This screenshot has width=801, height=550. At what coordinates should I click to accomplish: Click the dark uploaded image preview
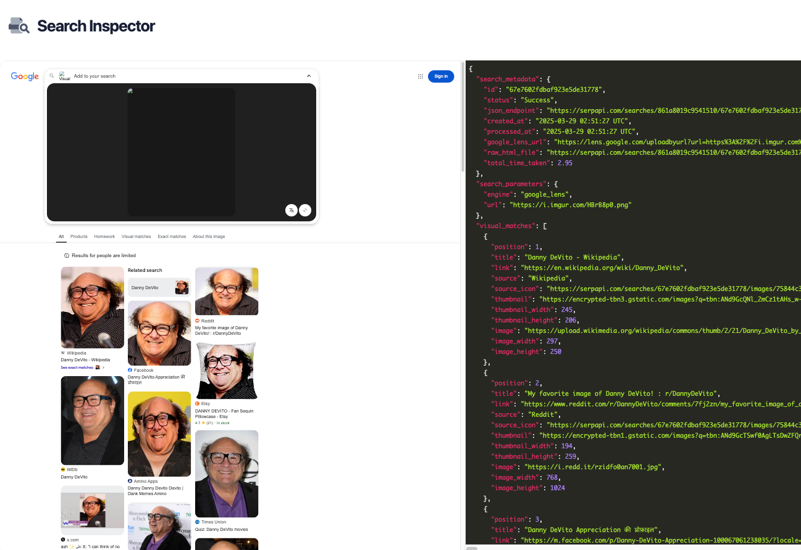coord(181,152)
